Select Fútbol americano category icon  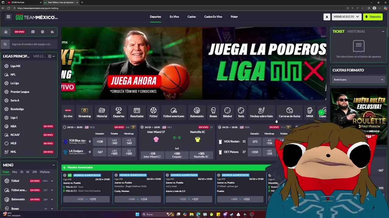click(x=174, y=112)
